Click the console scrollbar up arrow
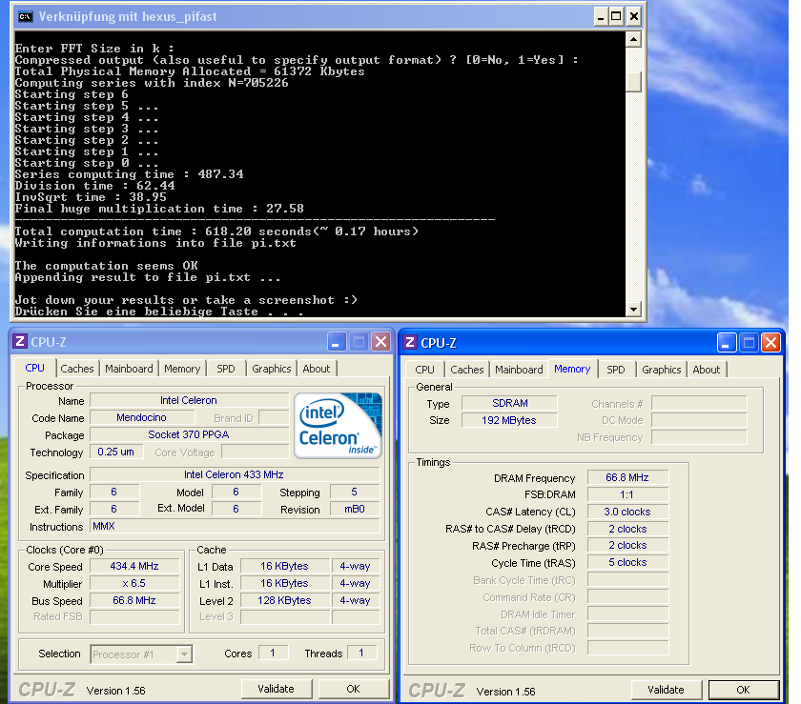 pyautogui.click(x=633, y=39)
